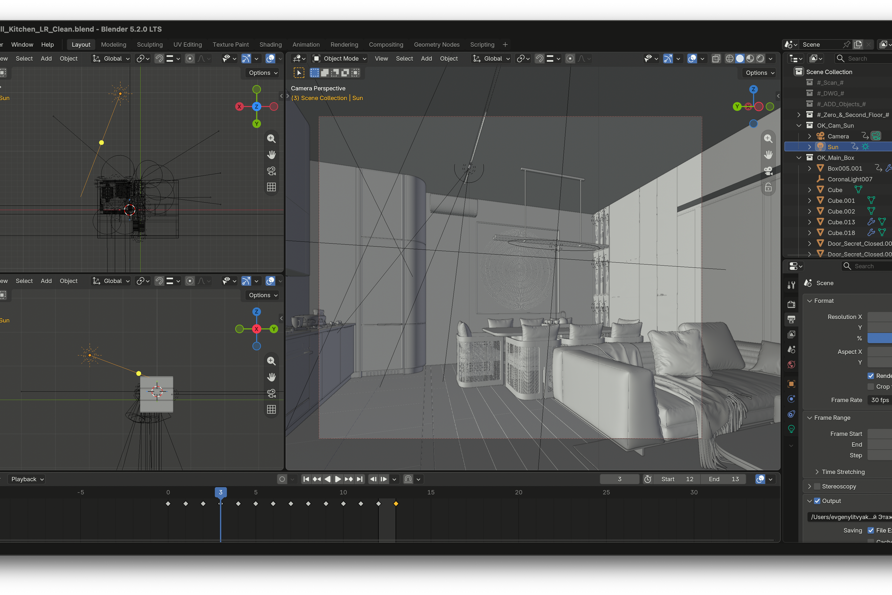This screenshot has height=595, width=892.
Task: Expand the #_Zero_&_Second_Floor_# collection
Action: (799, 115)
